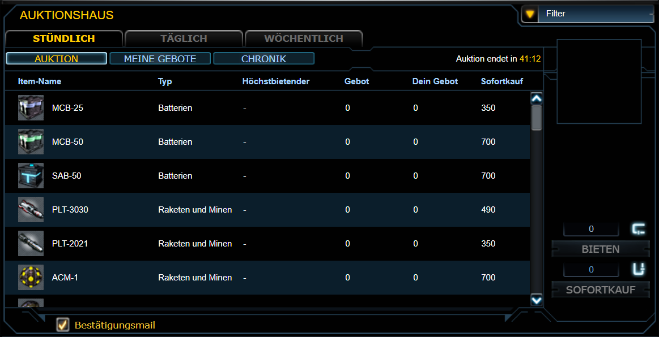
Task: Click the item preview box
Action: 599,81
